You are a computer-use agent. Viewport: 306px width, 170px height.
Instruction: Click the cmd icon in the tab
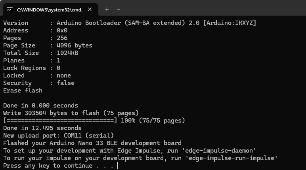10,9
